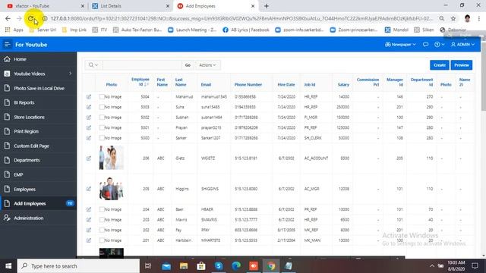Edit the Higgins employee row
The image size is (486, 273).
tap(89, 189)
